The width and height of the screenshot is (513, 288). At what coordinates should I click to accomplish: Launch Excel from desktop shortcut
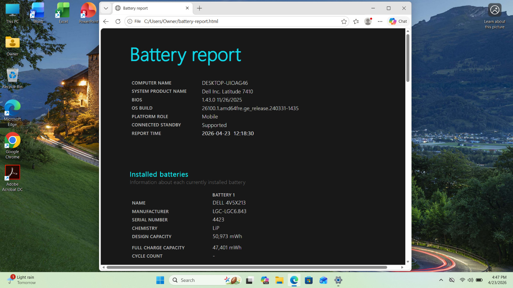[63, 13]
